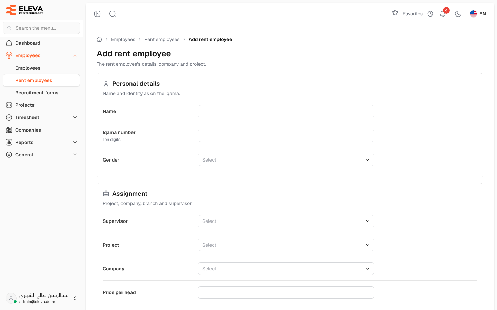Open the account switcher arrows
Image resolution: width=497 pixels, height=310 pixels.
point(75,298)
